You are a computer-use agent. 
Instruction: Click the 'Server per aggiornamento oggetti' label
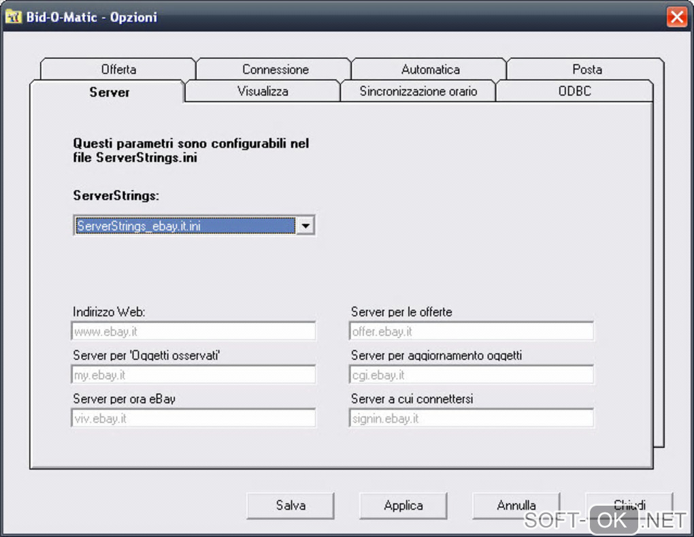[x=436, y=355]
